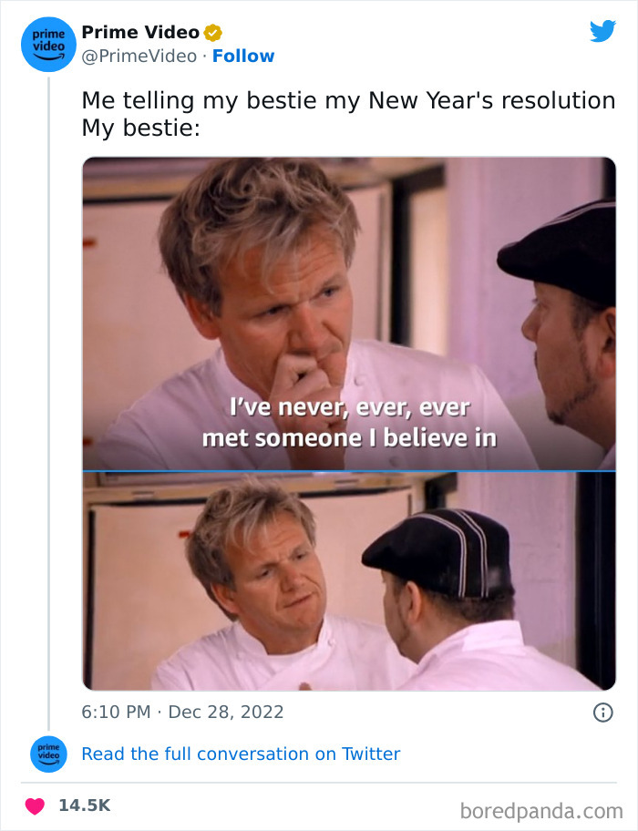The height and width of the screenshot is (831, 638).
Task: Click the subtitle "I've never, ever, ever"
Action: coord(350,407)
